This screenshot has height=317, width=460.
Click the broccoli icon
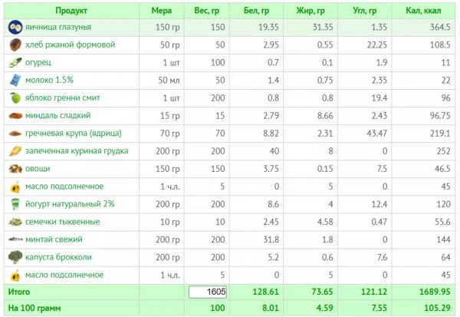[x=15, y=257]
